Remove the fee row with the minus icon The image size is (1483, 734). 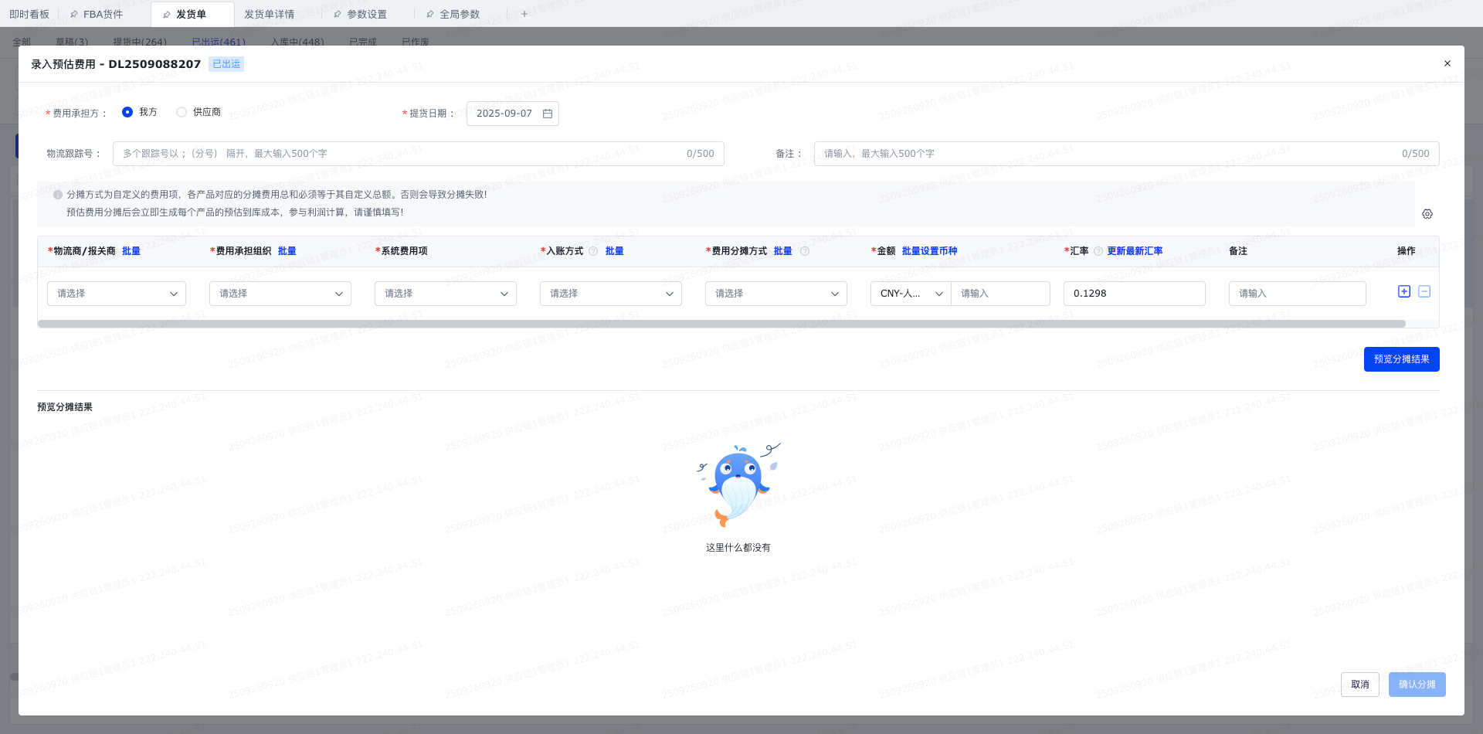(1424, 291)
